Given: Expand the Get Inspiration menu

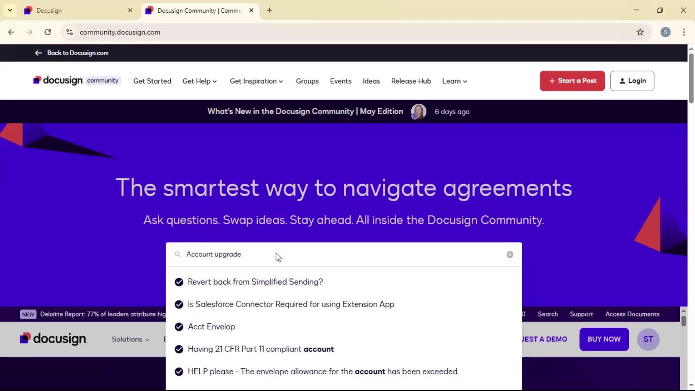Looking at the screenshot, I should (256, 81).
